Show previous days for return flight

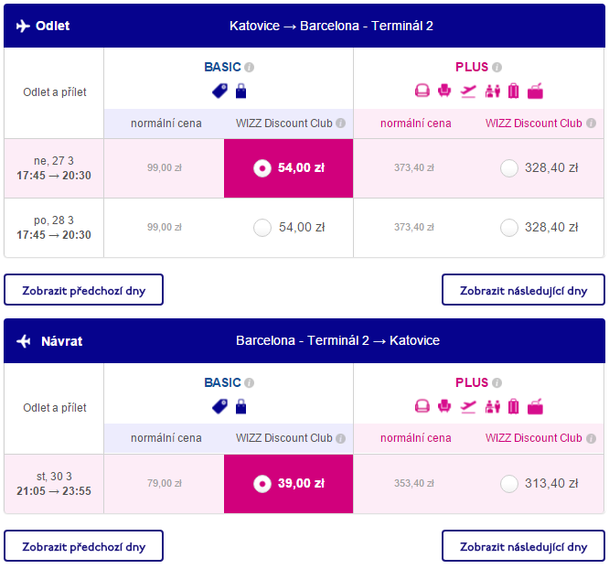coord(83,546)
